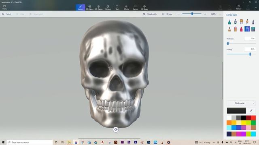Image resolution: width=259 pixels, height=145 pixels.
Task: Show hidden system tray icons
Action: pyautogui.click(x=214, y=142)
